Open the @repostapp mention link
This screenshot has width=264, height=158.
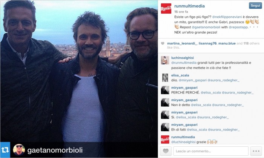point(238,27)
